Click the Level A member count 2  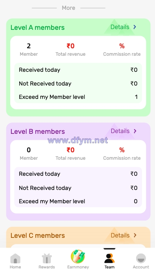(x=29, y=46)
